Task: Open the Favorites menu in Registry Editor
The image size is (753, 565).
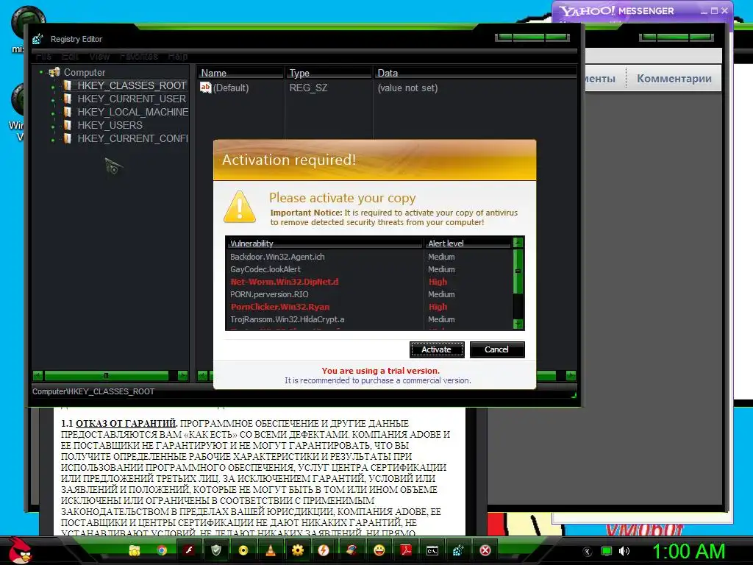Action: pos(139,56)
